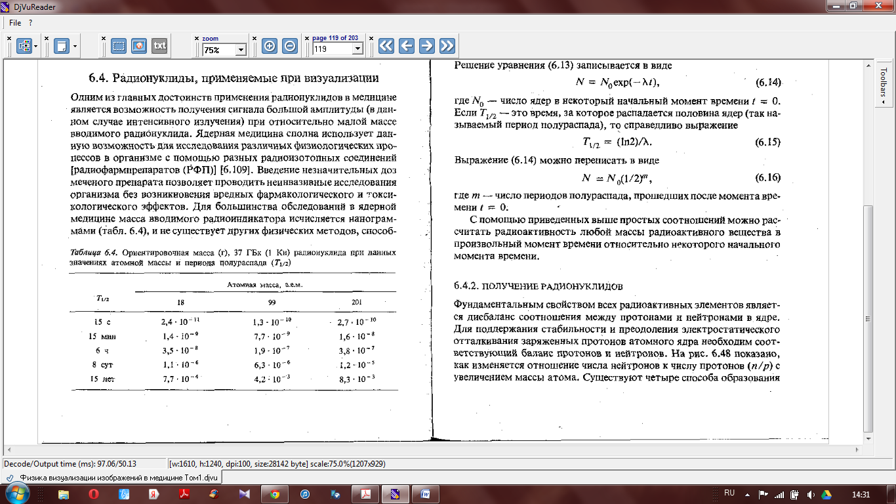The height and width of the screenshot is (504, 896).
Task: Click the color mode layers icon
Action: tap(24, 46)
